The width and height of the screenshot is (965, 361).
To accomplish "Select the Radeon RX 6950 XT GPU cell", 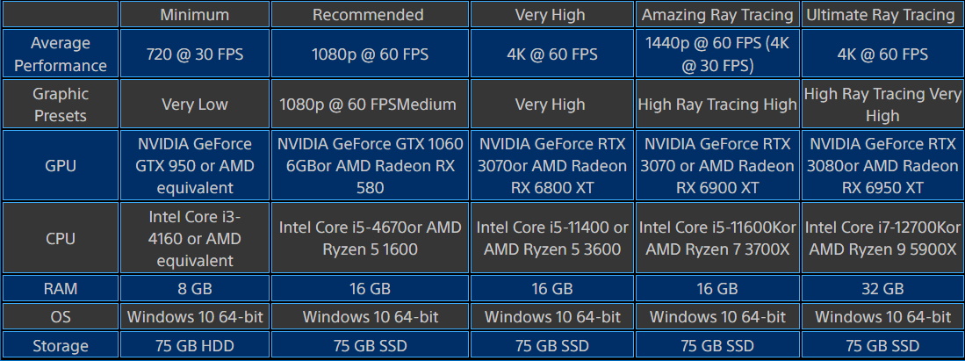I will 880,166.
